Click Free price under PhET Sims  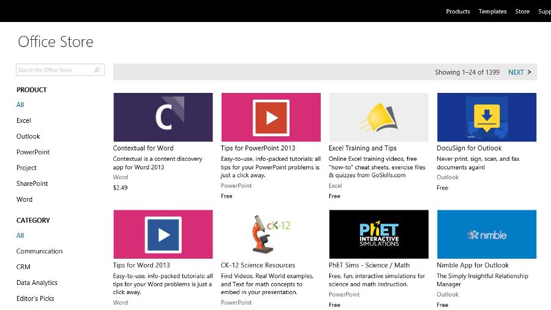[334, 304]
